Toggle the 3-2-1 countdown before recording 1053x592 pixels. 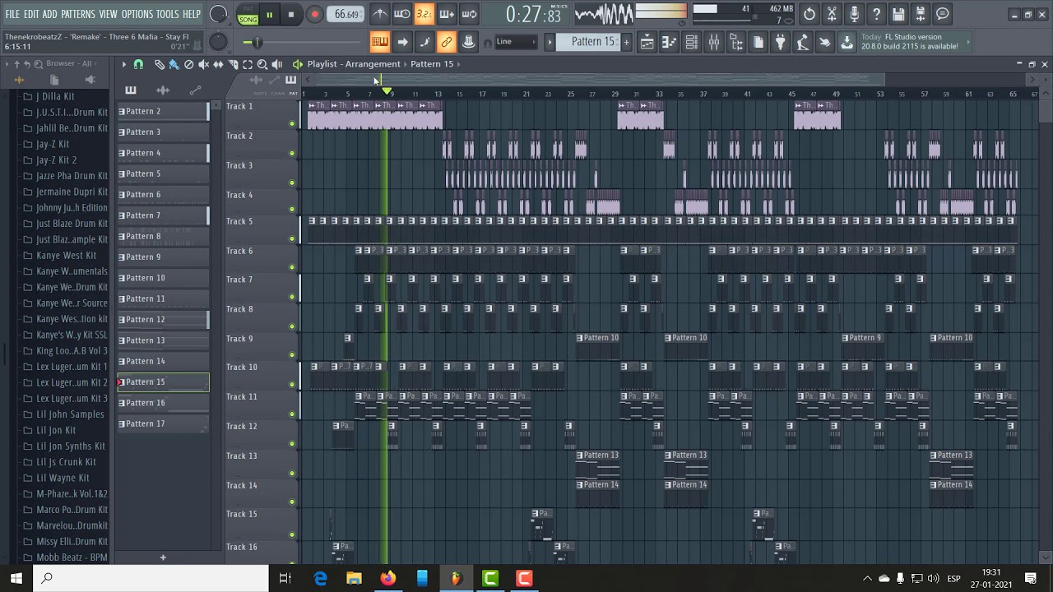[x=424, y=14]
